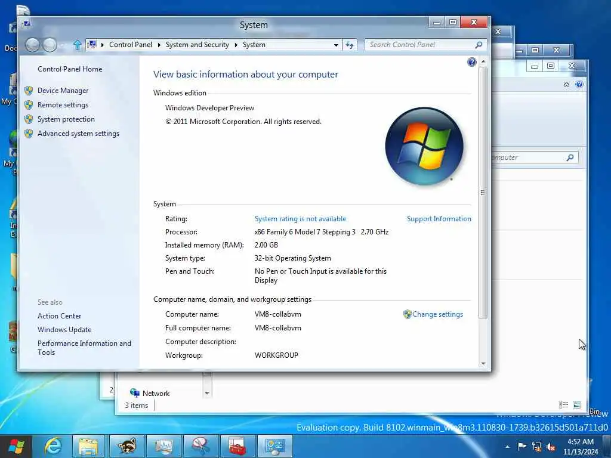Click 'Windows Developer Preview' edition text
This screenshot has height=458, width=611.
point(209,108)
